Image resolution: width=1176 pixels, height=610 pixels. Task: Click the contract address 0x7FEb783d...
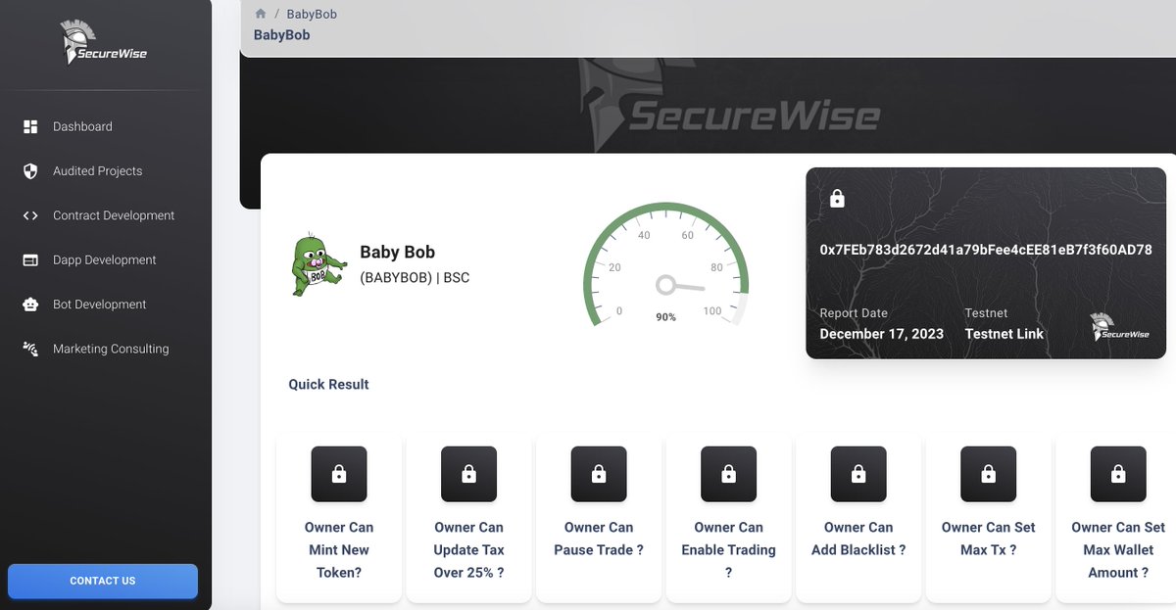click(986, 250)
